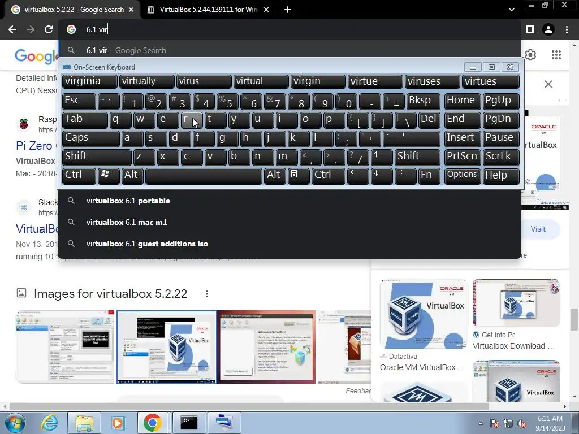The image size is (579, 434).
Task: Select '6.1 vir - Google Search' suggestion
Action: click(x=289, y=50)
